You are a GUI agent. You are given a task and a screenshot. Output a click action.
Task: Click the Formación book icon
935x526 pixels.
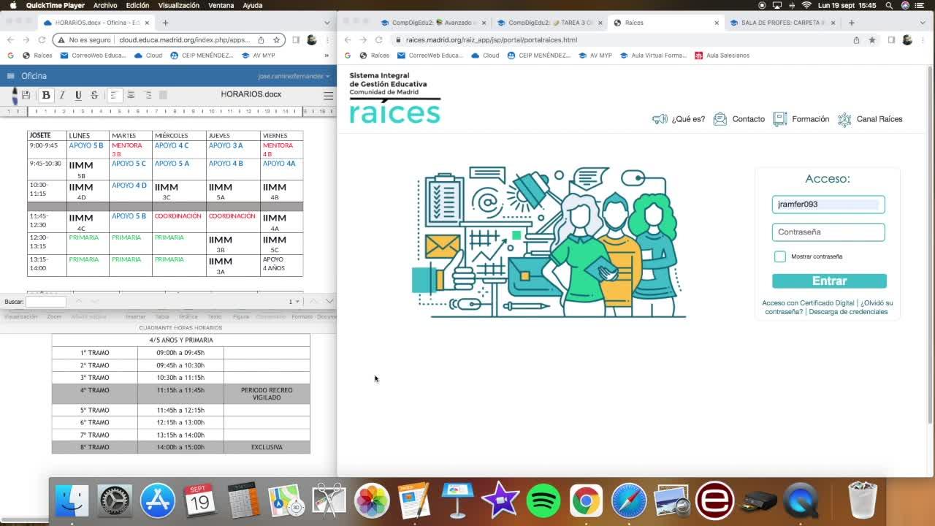[x=779, y=119]
